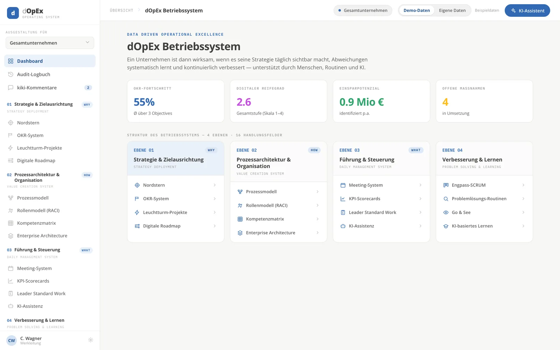Open KI-Assistenz in Ebene 03 card
Viewport: 560px width, 350px height.
click(x=381, y=226)
